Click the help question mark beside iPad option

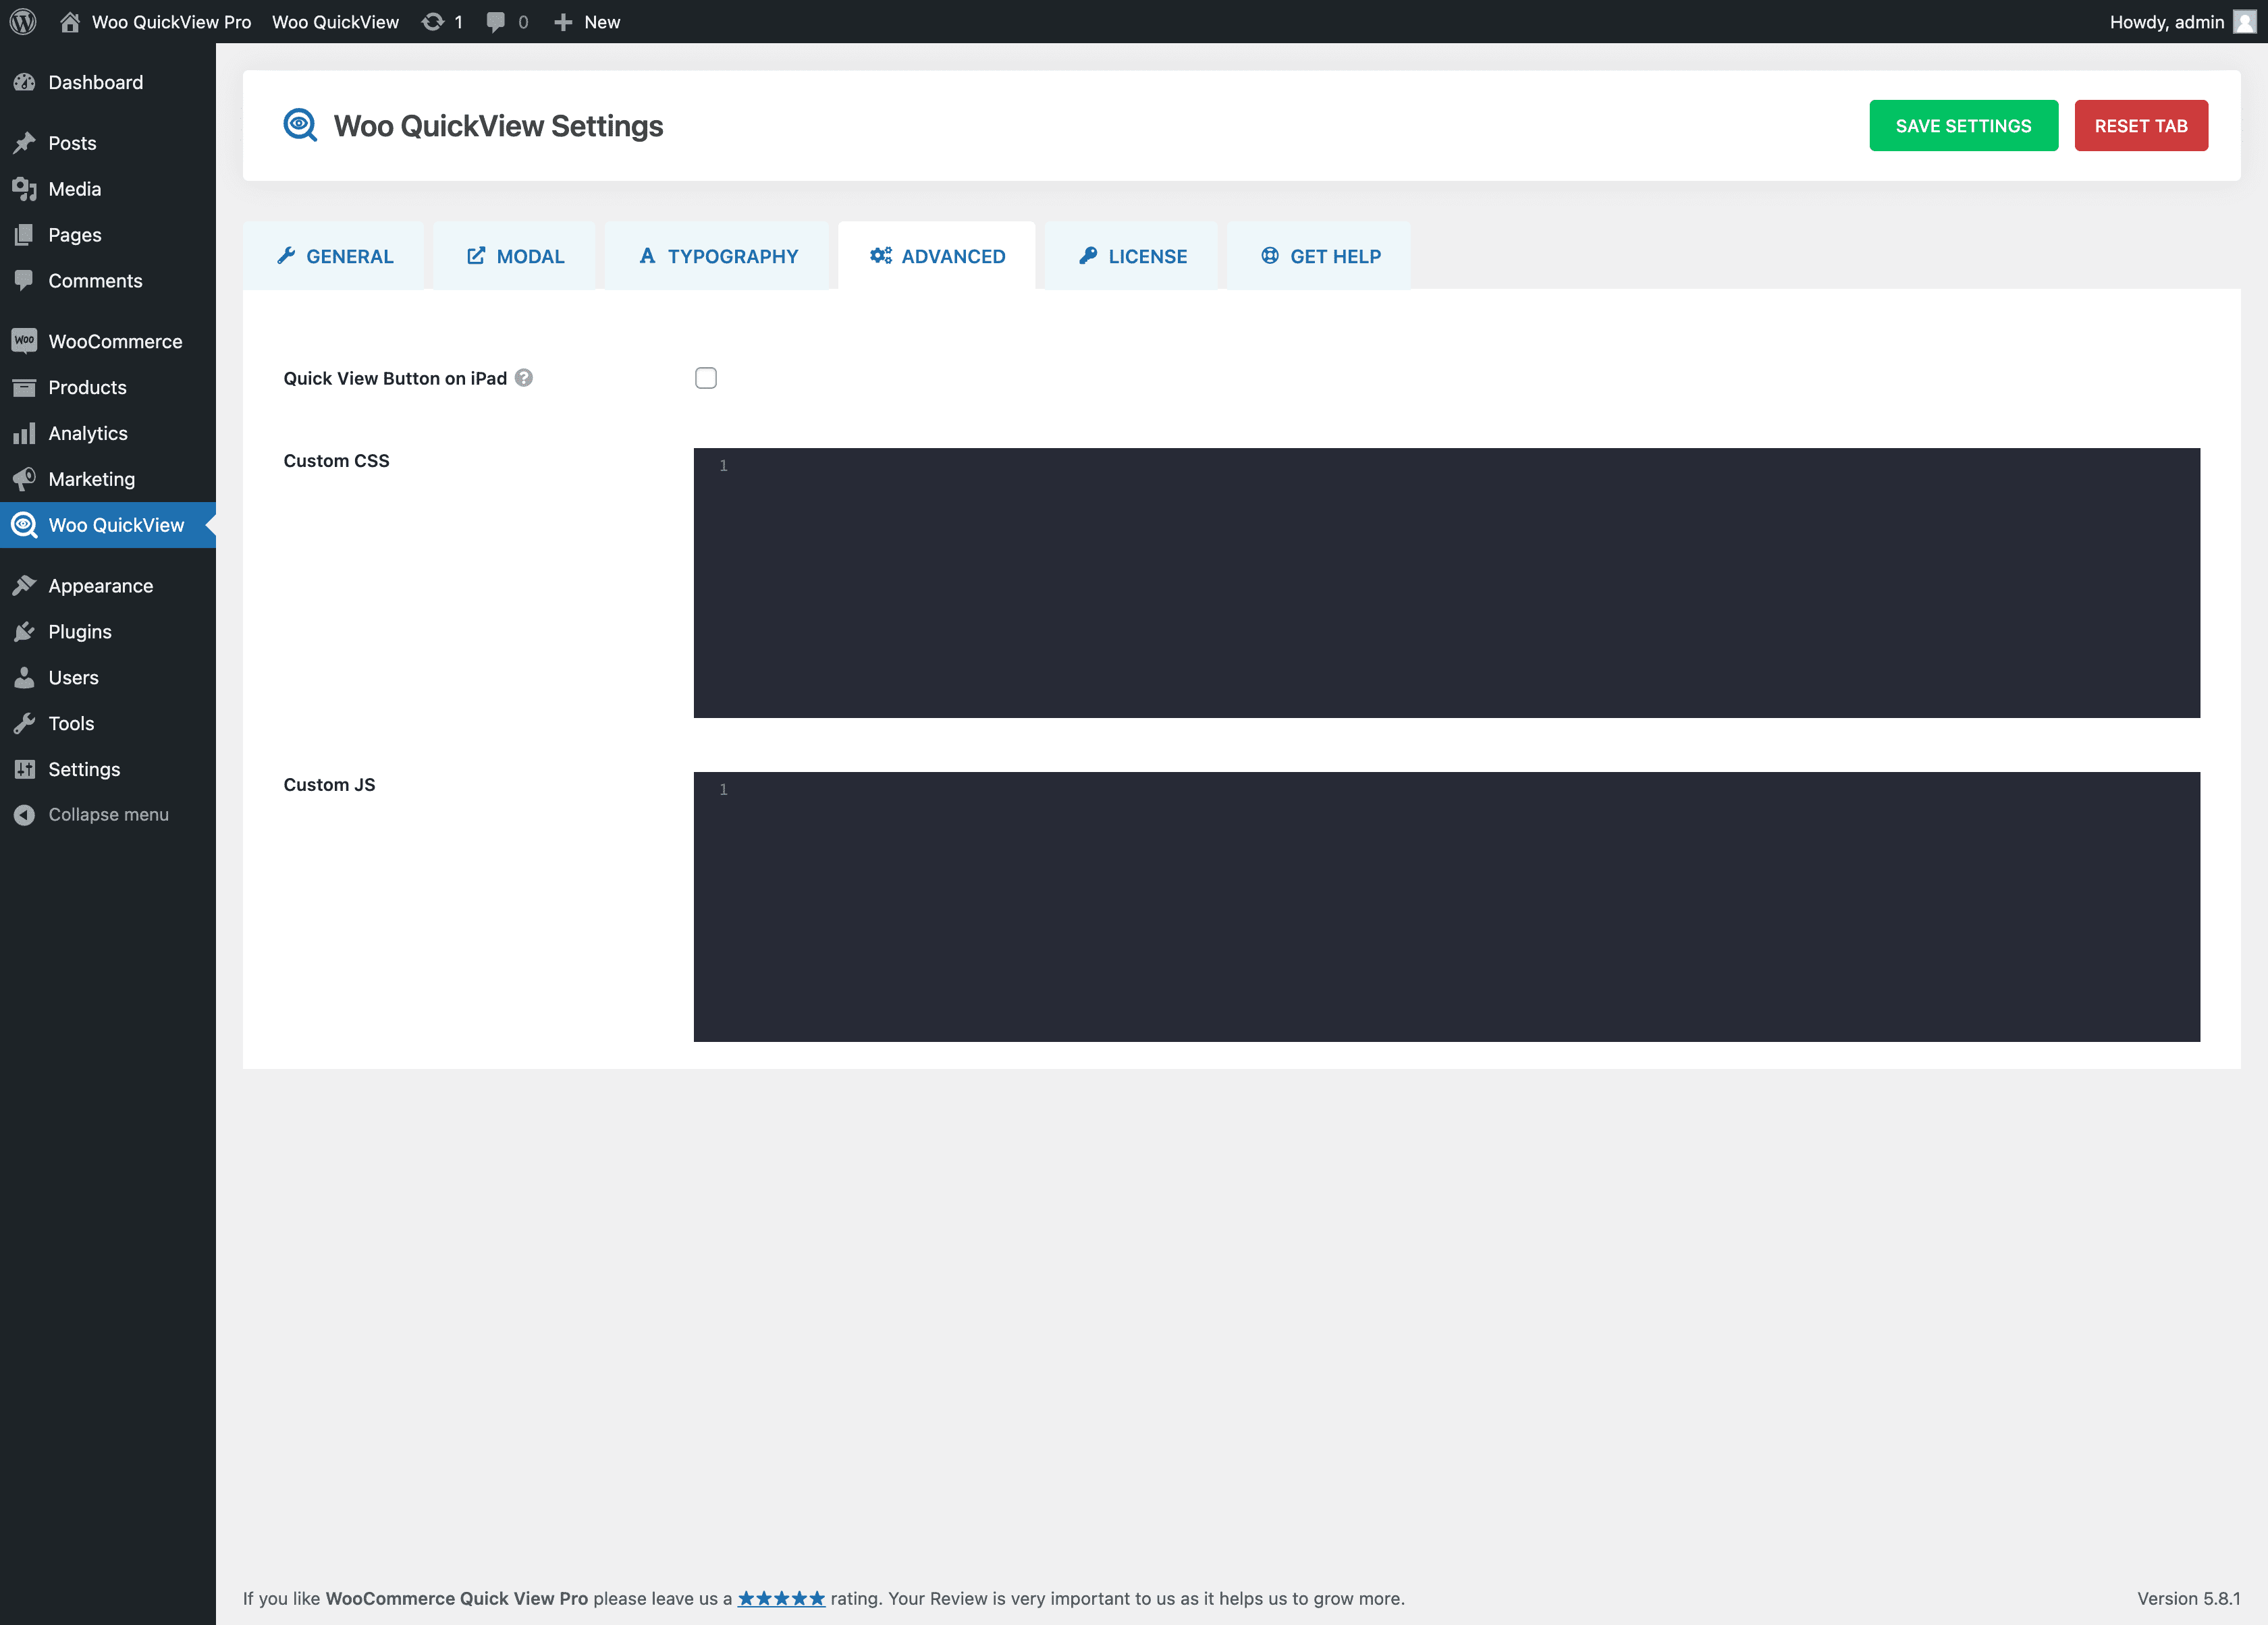click(x=524, y=378)
